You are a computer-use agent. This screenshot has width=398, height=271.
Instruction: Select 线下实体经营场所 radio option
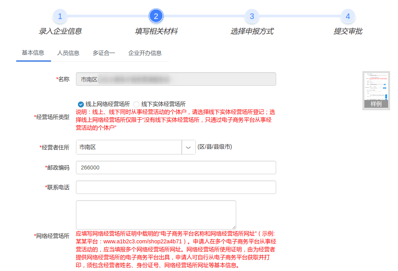point(136,104)
